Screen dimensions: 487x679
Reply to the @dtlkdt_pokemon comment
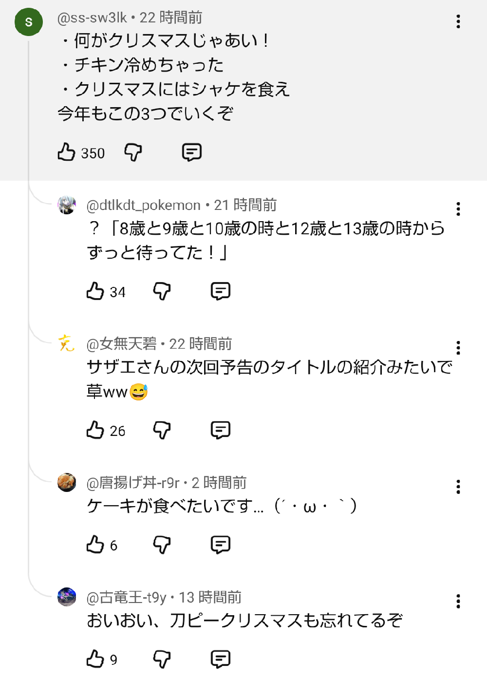221,291
